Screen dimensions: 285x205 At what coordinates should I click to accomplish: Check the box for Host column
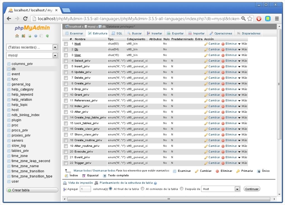coord(66,44)
